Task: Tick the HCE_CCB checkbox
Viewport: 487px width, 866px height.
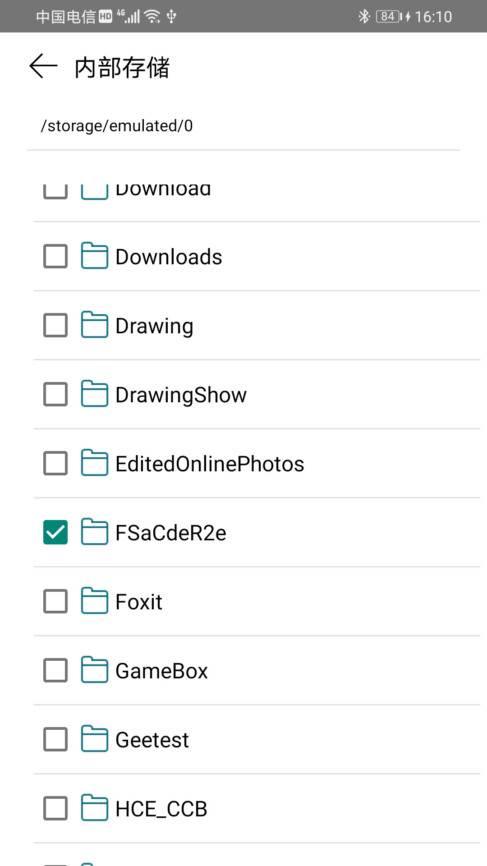Action: (x=55, y=808)
